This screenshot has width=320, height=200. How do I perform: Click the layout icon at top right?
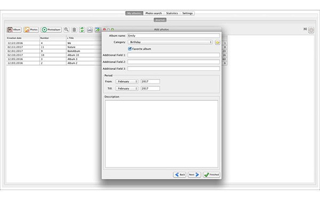311,30
